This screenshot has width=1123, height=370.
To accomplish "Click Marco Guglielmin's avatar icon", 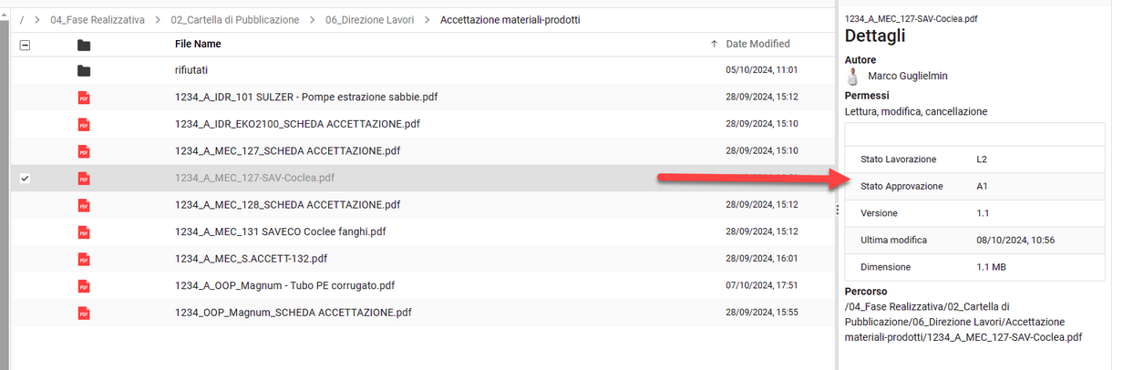I will (x=853, y=77).
